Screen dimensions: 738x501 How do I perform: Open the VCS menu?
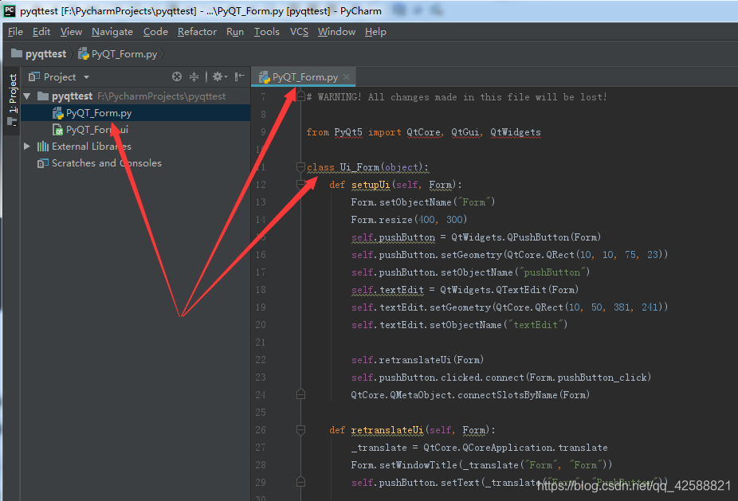point(299,32)
